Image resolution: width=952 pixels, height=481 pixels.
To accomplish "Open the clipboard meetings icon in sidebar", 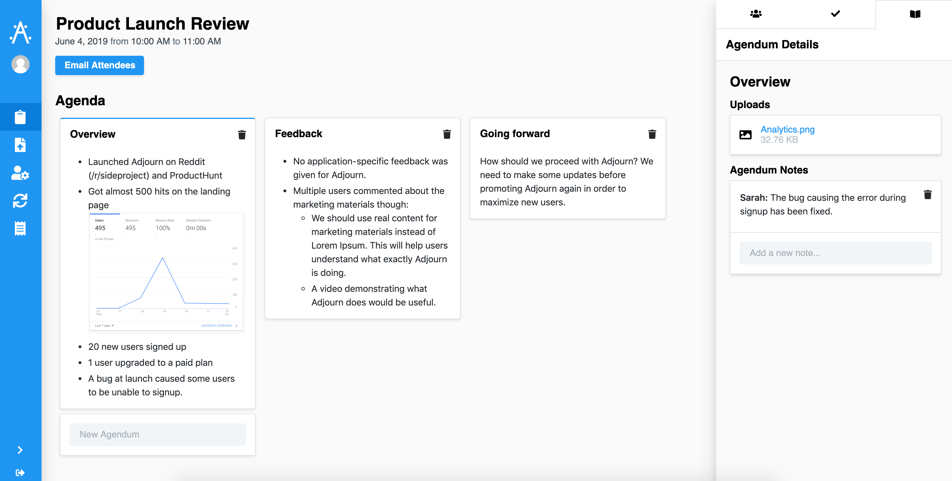I will 20,117.
